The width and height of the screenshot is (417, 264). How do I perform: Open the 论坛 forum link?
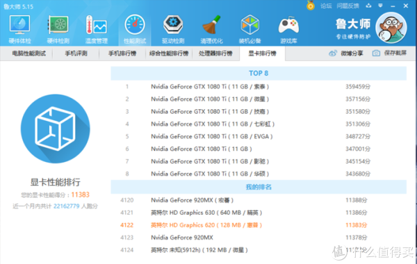(326, 6)
